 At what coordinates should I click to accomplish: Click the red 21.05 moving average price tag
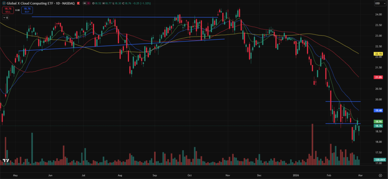coord(378,77)
